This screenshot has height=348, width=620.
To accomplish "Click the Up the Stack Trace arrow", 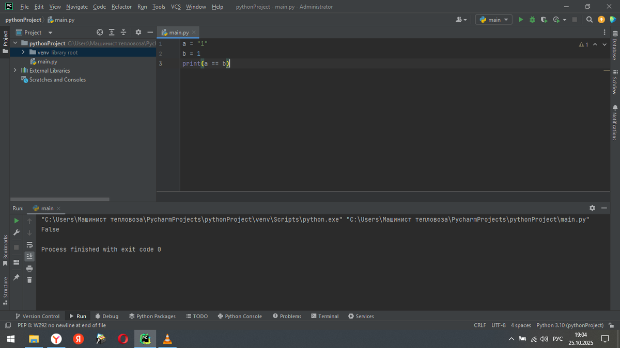I will pyautogui.click(x=29, y=221).
